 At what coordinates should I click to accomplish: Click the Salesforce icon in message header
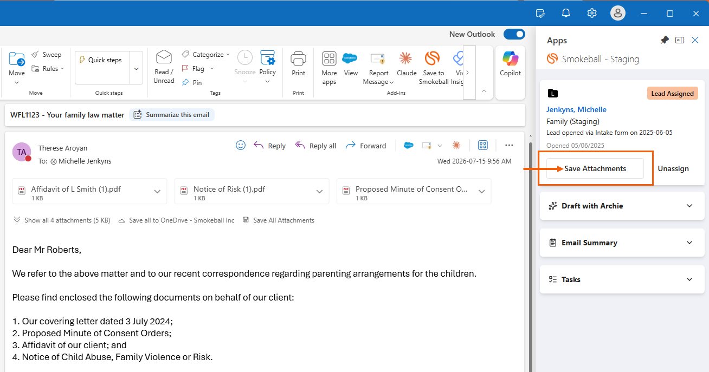409,145
